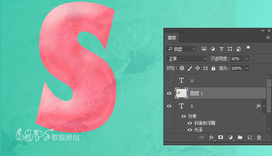Add a layer mask
The image size is (272, 156).
pos(221,137)
